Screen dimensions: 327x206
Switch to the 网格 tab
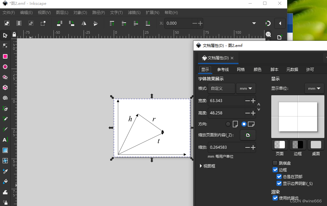[241, 69]
